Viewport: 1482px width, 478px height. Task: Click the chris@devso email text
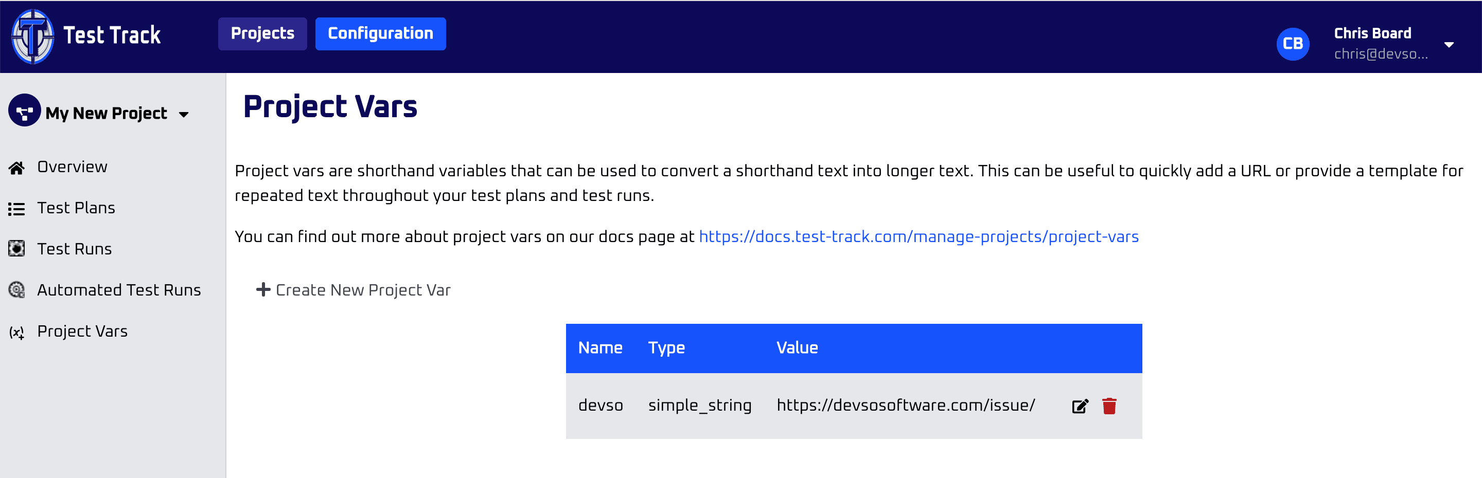point(1380,56)
